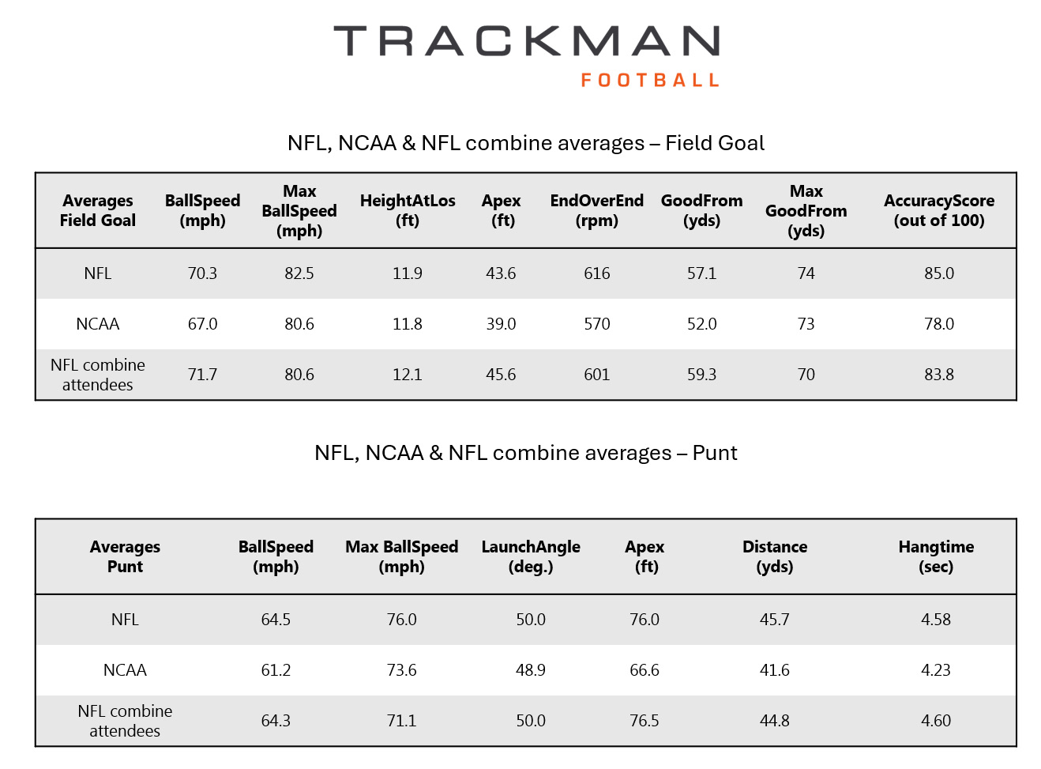The image size is (1041, 769).
Task: Click NCAA punt distance 41.6
Action: click(x=775, y=670)
